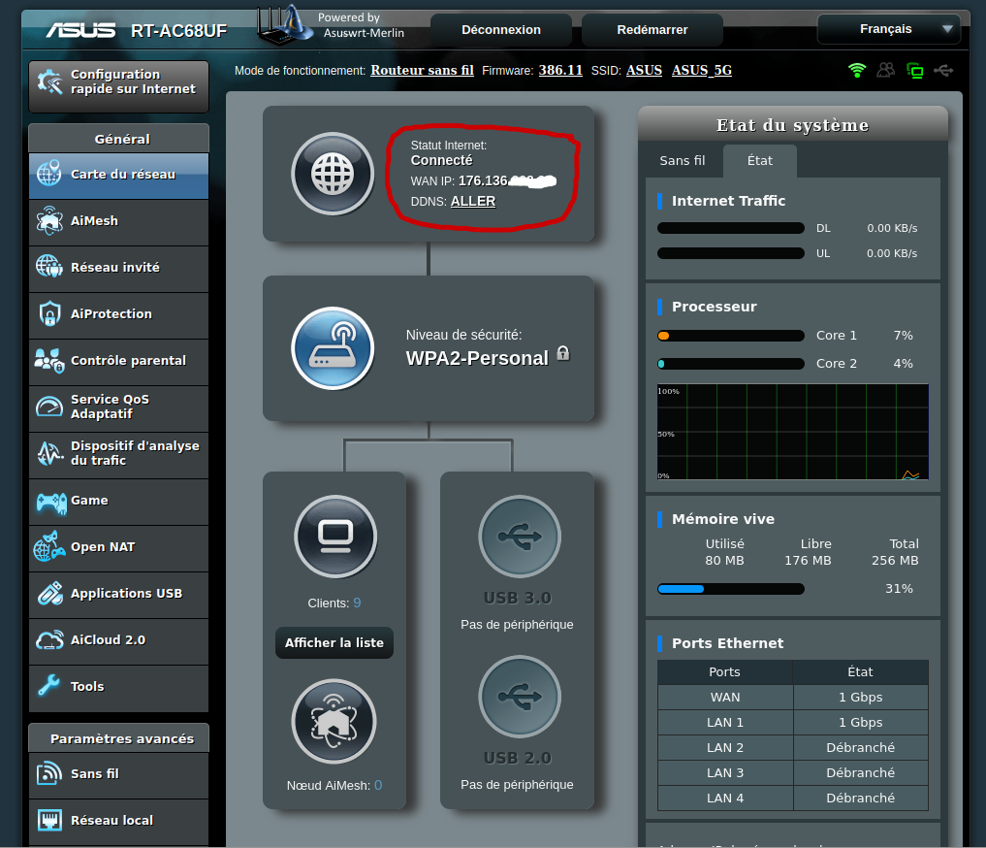
Task: Open Réseau invité menu entry
Action: pos(119,269)
